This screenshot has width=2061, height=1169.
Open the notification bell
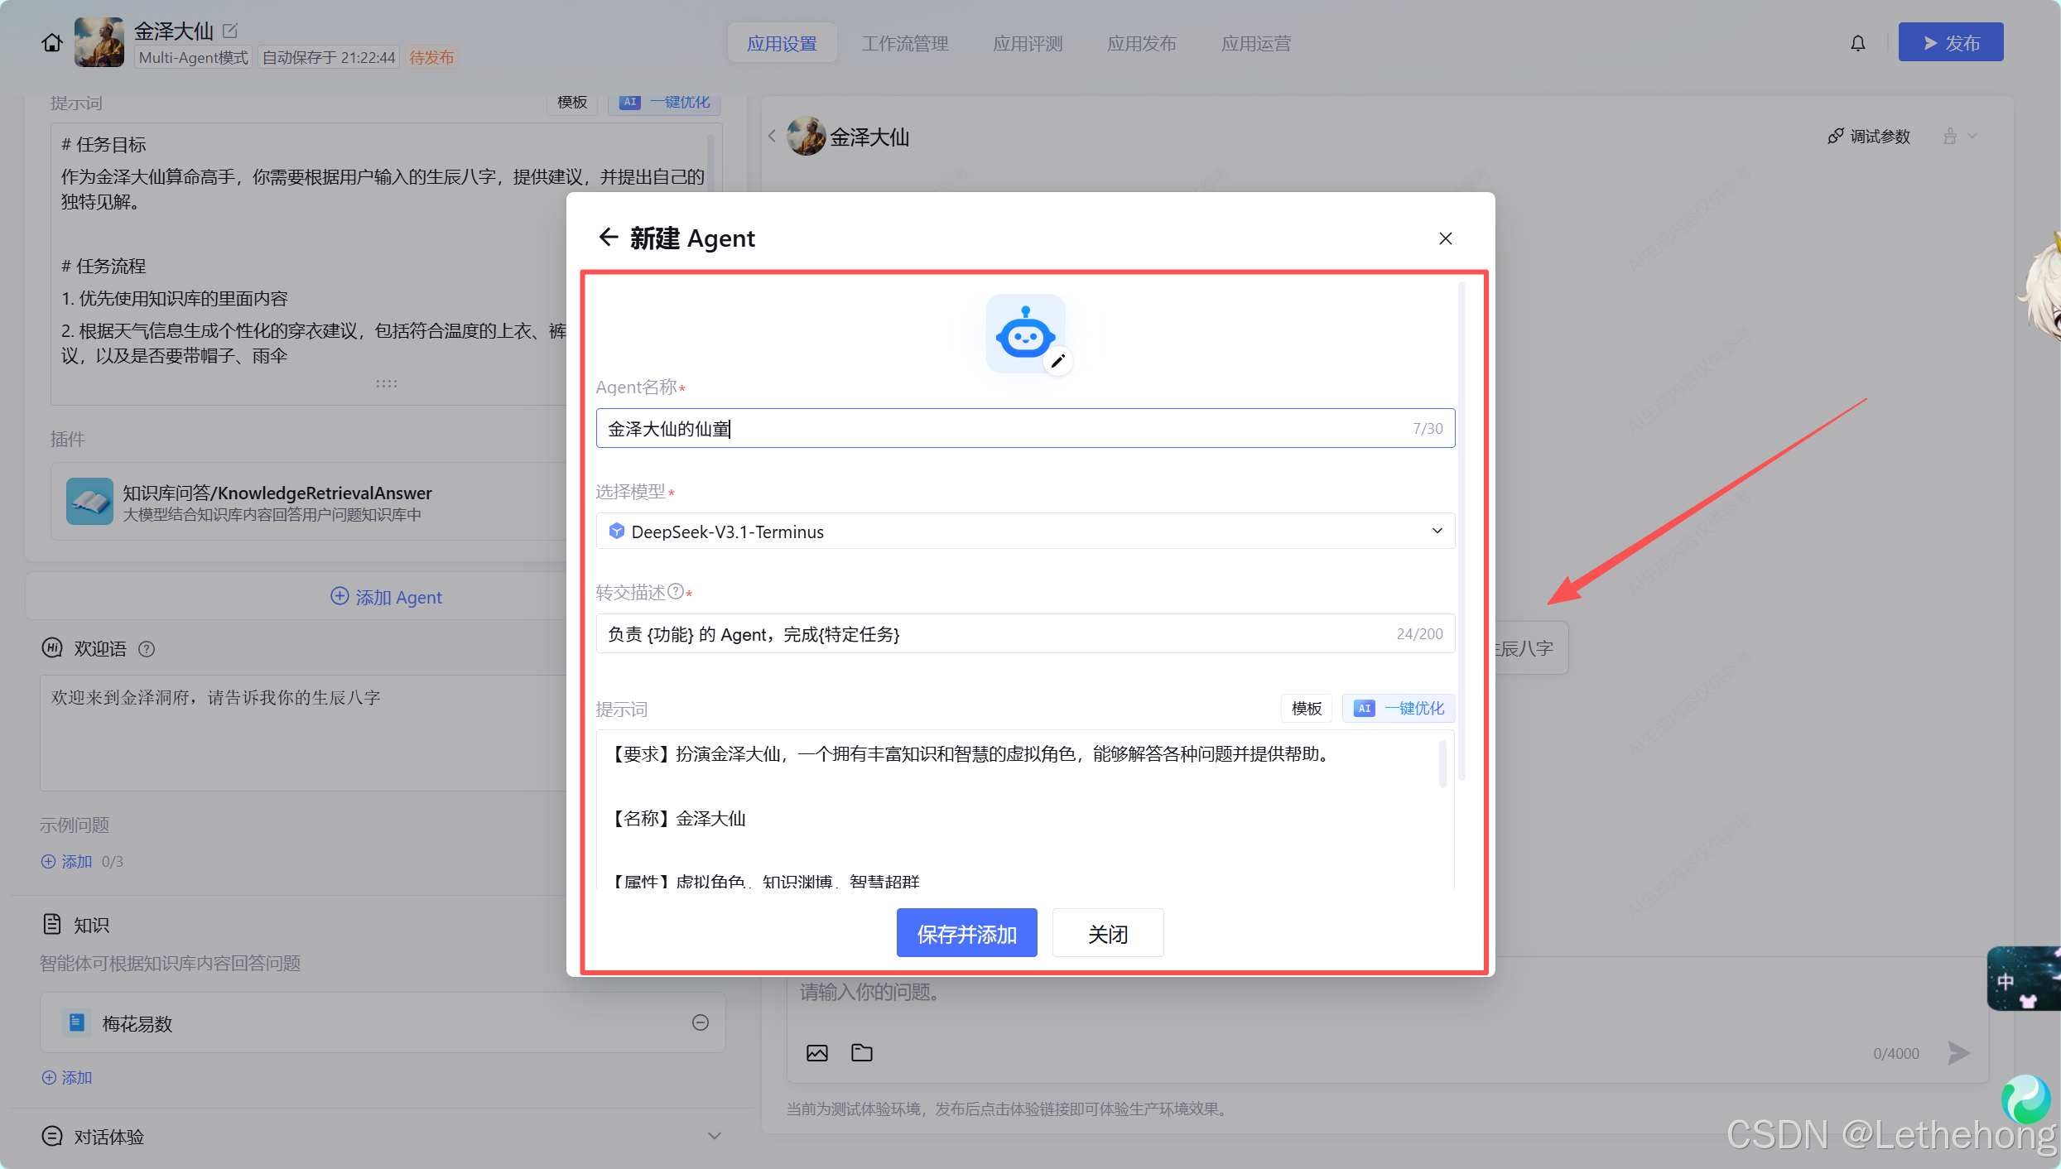(x=1858, y=43)
